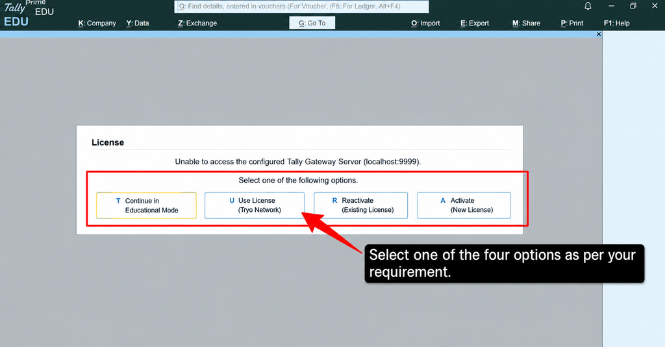
Task: Click the License heading text
Action: [x=108, y=142]
